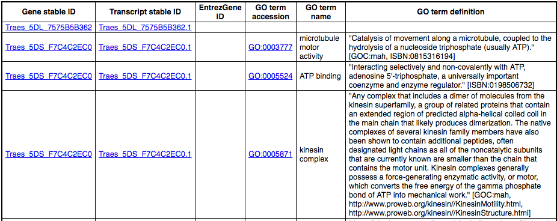Screen dimensions: 557x221
Task: Click the GO term definition column header
Action: click(451, 11)
